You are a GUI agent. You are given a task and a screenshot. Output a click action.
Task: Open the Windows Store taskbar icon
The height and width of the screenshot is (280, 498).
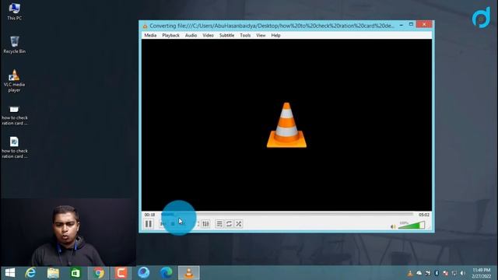pyautogui.click(x=75, y=273)
